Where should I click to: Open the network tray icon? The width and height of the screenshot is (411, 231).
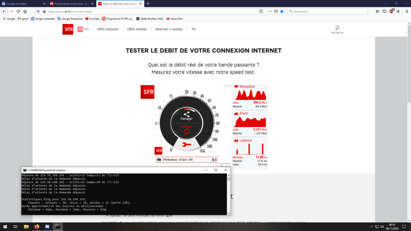377,227
